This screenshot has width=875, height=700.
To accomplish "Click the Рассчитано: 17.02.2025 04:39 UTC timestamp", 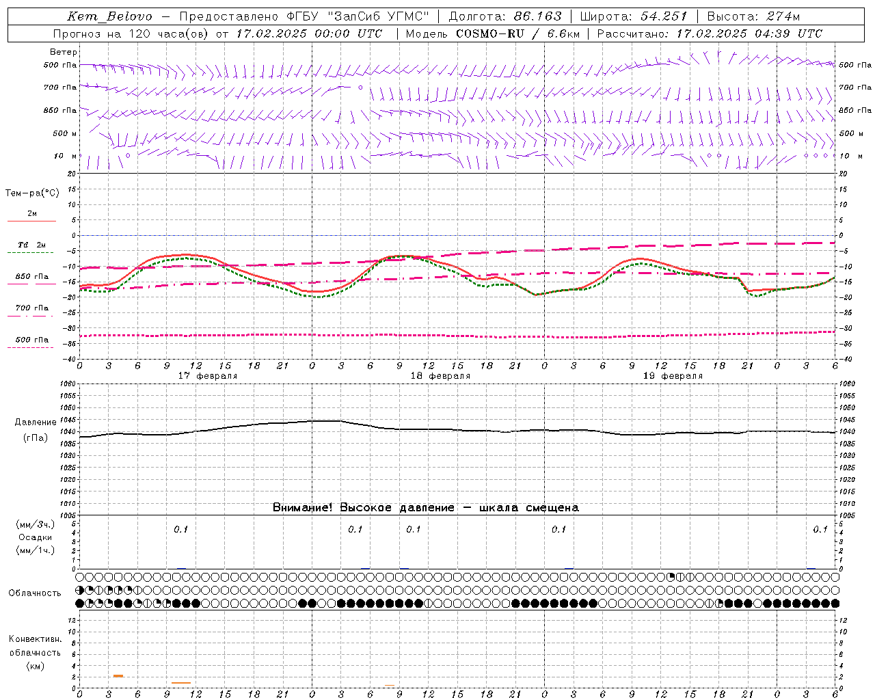I will coord(710,33).
